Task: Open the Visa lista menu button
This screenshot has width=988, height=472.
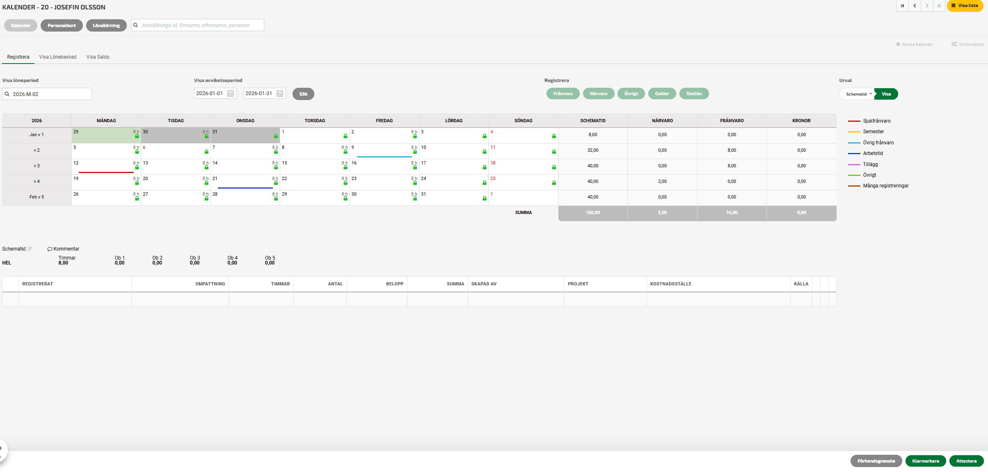Action: (x=965, y=6)
